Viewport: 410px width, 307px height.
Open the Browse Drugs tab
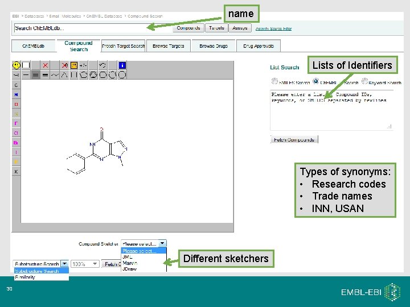[x=214, y=46]
